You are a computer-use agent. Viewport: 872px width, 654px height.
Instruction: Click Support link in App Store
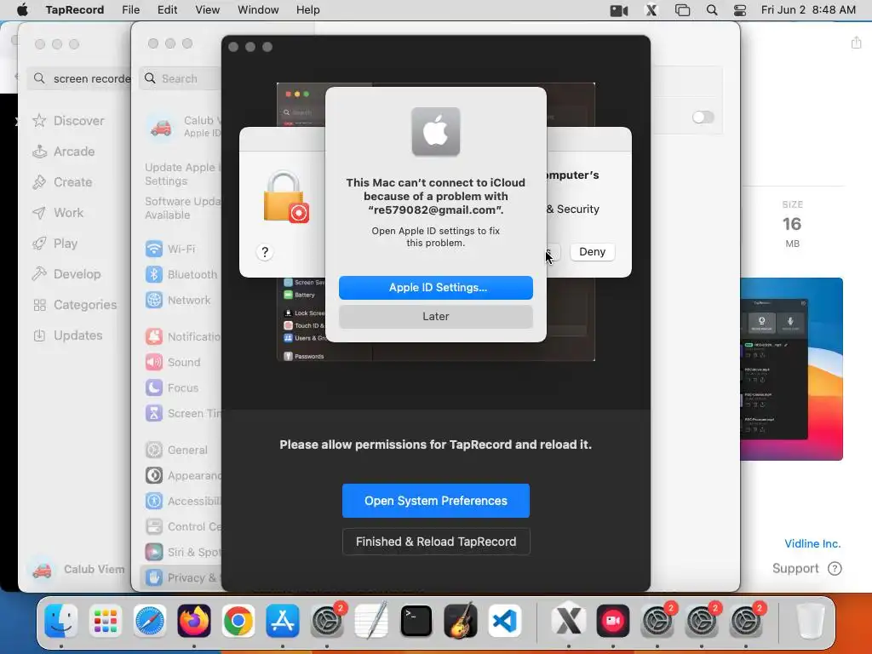click(806, 568)
